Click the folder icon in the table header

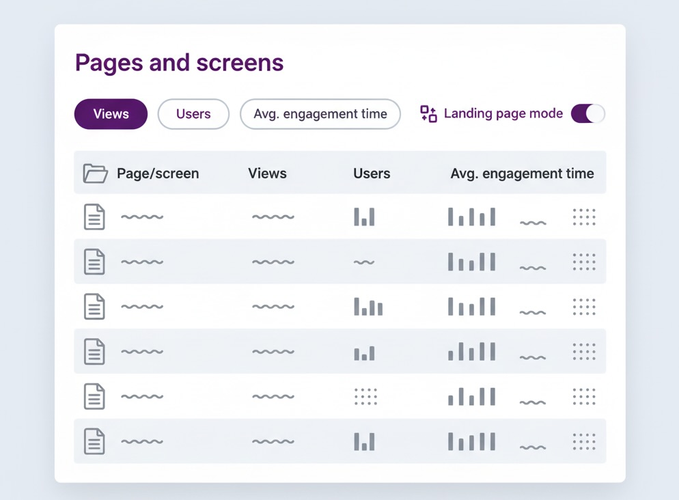coord(96,173)
